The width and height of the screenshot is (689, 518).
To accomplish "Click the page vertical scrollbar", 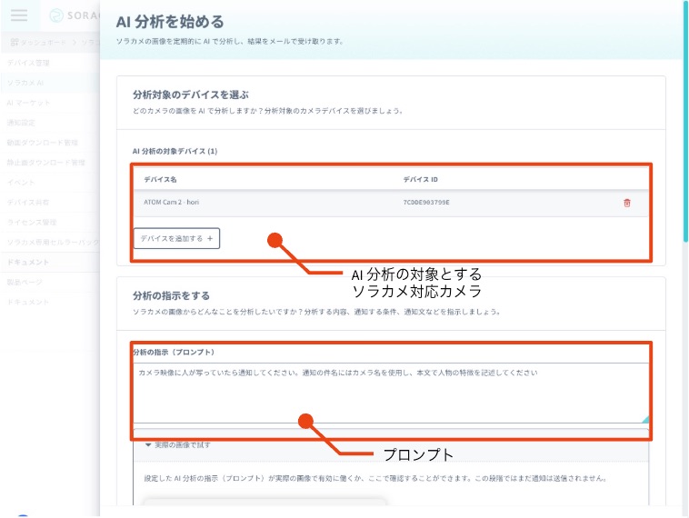I will [x=685, y=121].
